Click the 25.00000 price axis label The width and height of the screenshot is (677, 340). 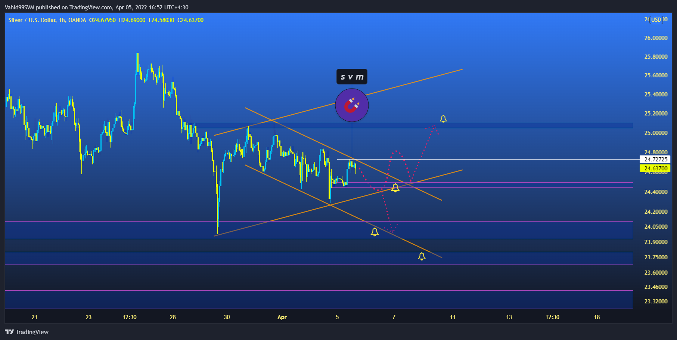(656, 133)
